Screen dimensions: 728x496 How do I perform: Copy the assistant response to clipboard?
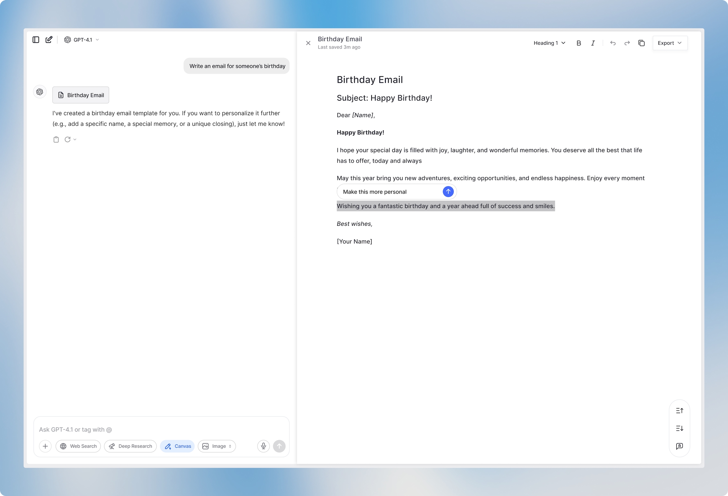click(x=56, y=140)
